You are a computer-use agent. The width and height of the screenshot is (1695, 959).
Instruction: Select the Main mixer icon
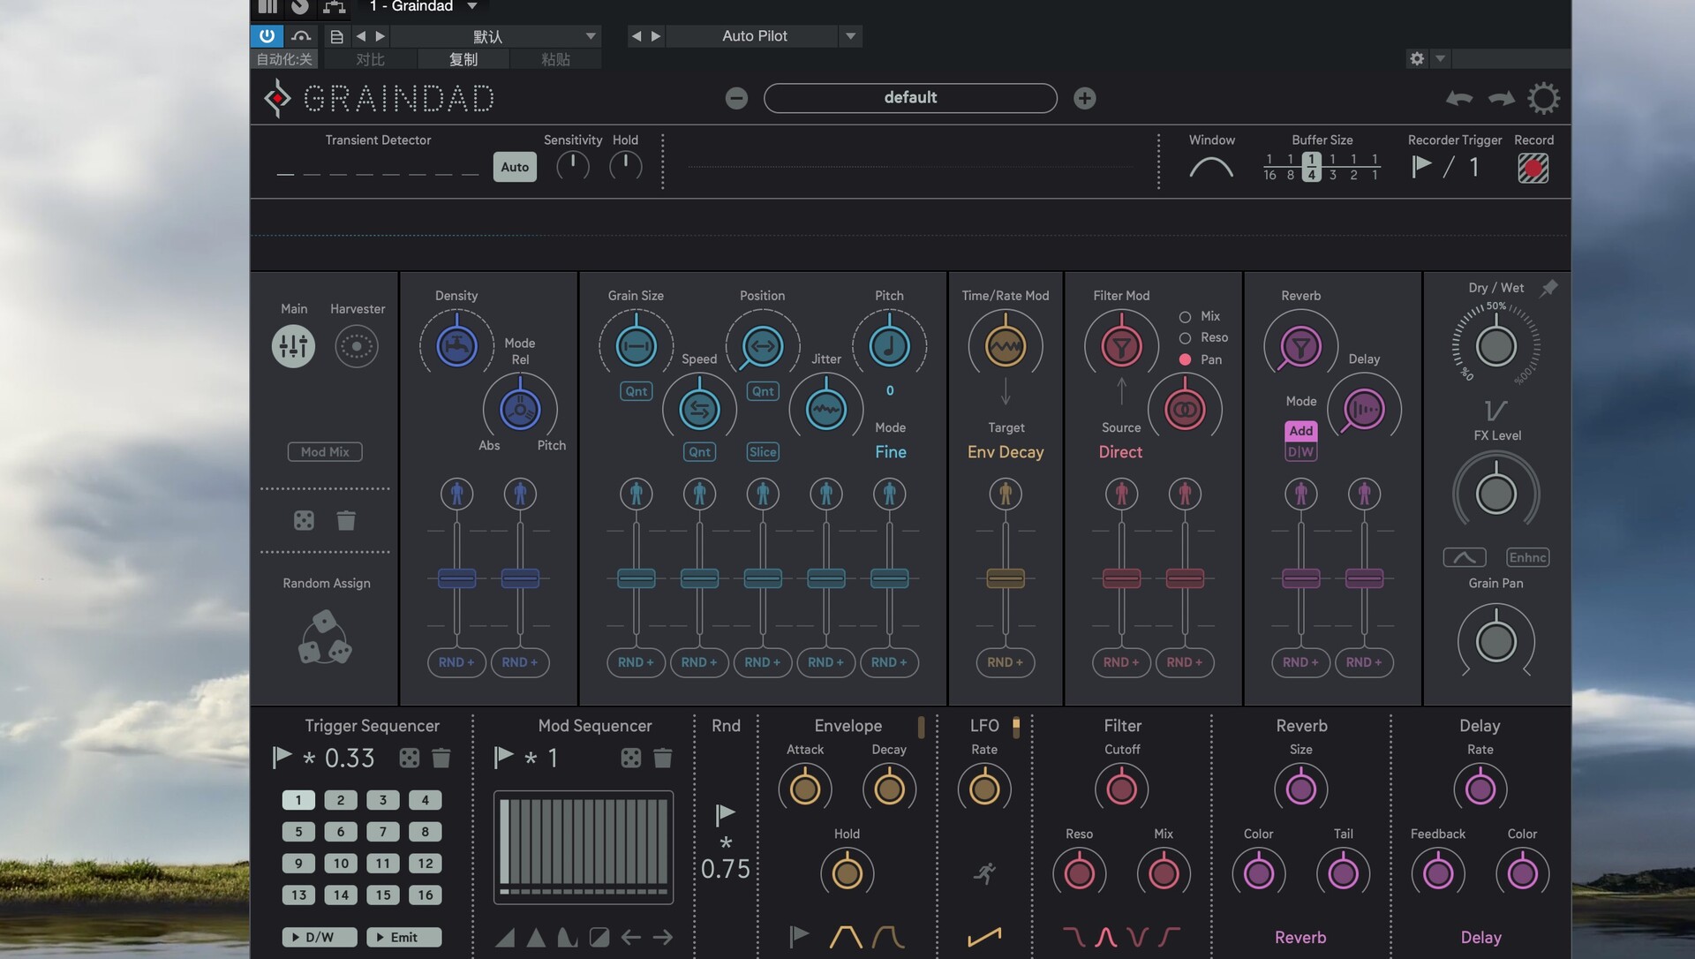click(x=292, y=346)
